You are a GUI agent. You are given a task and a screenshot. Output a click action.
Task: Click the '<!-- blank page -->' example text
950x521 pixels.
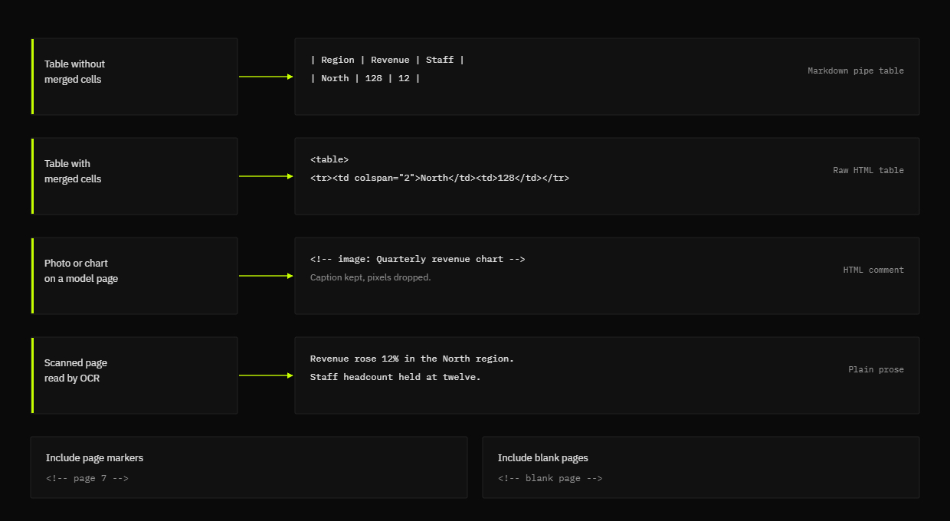550,478
